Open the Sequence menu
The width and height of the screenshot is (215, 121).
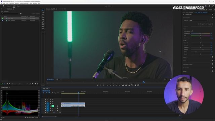[x=11, y=3]
